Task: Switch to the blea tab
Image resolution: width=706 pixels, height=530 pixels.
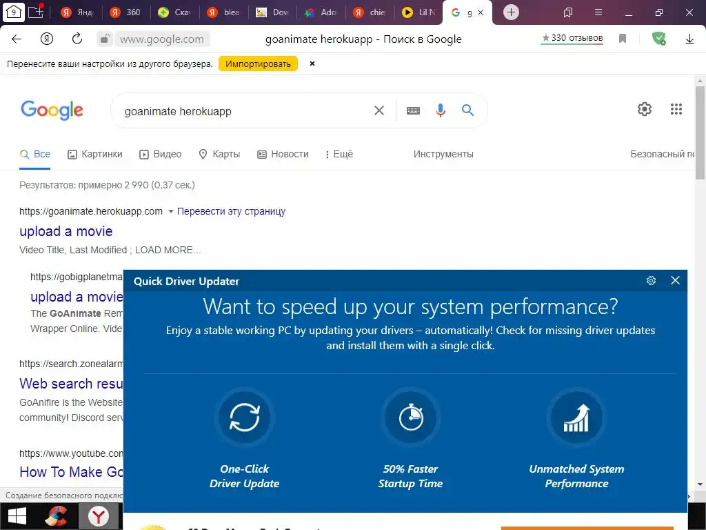Action: (224, 12)
